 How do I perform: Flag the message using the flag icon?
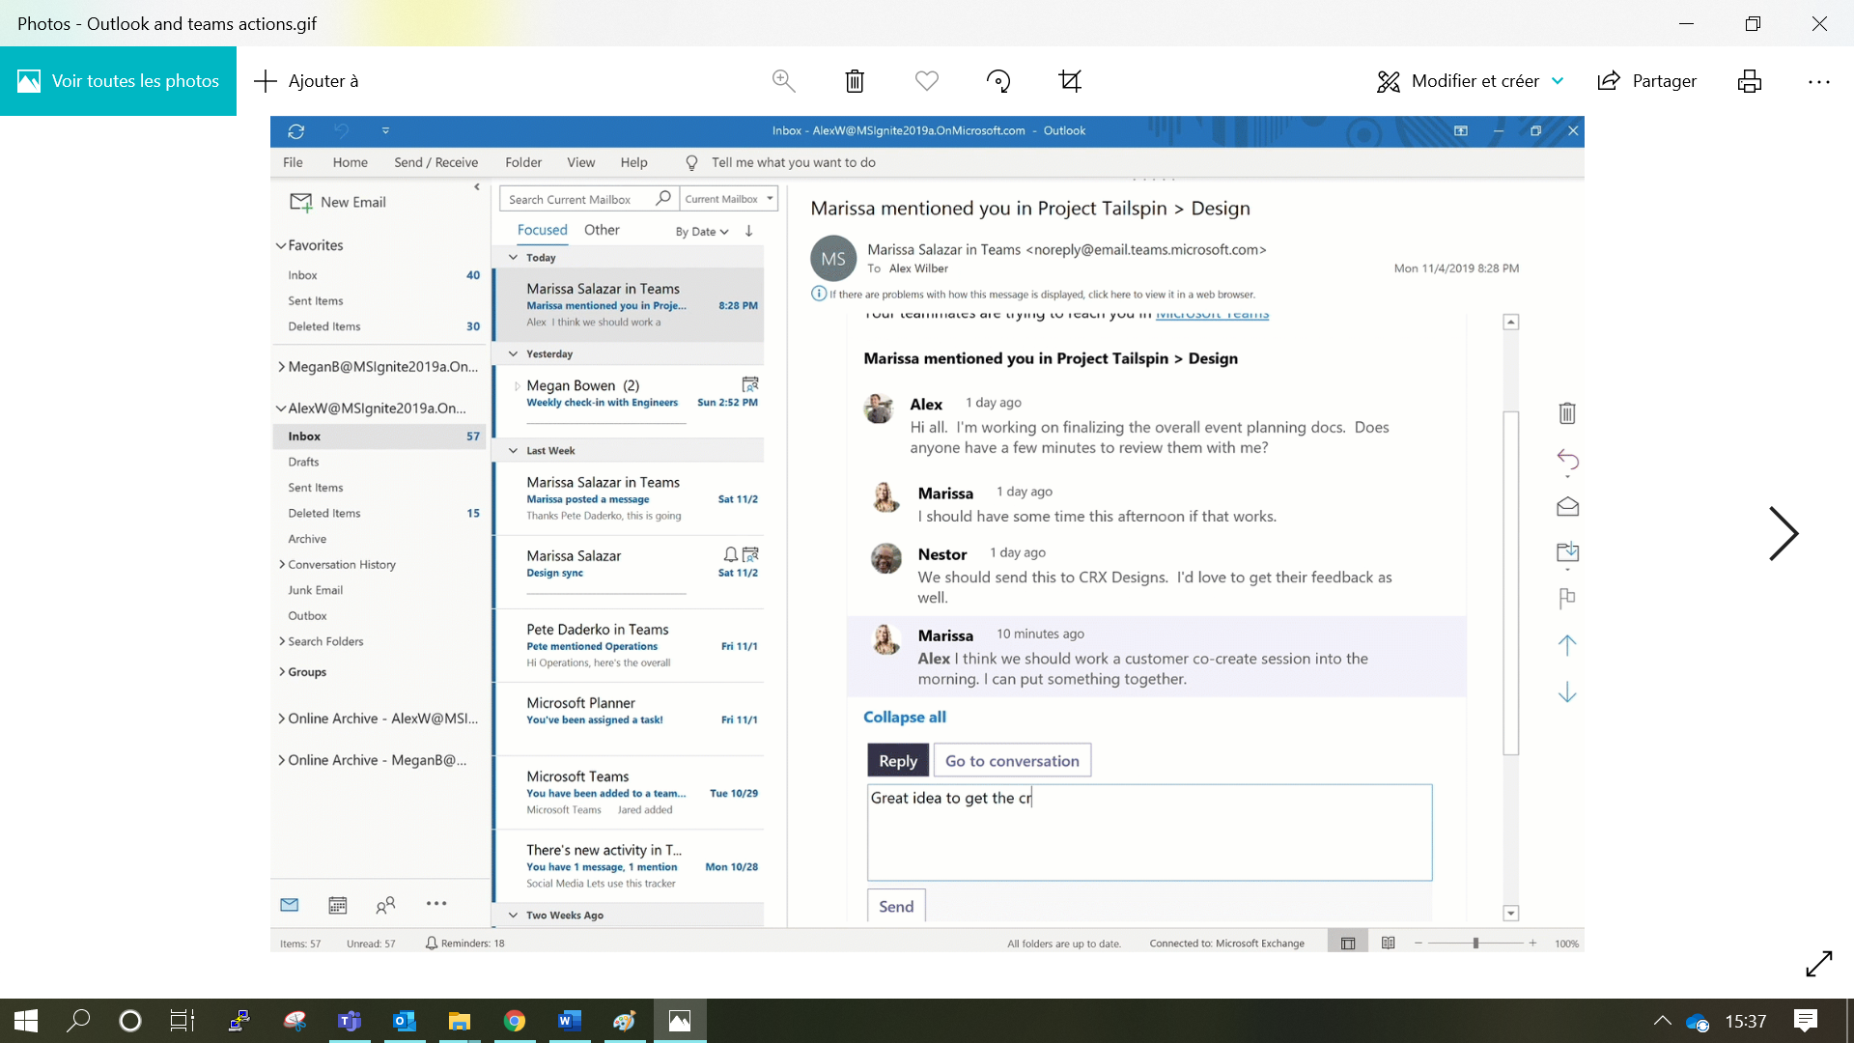(1567, 599)
